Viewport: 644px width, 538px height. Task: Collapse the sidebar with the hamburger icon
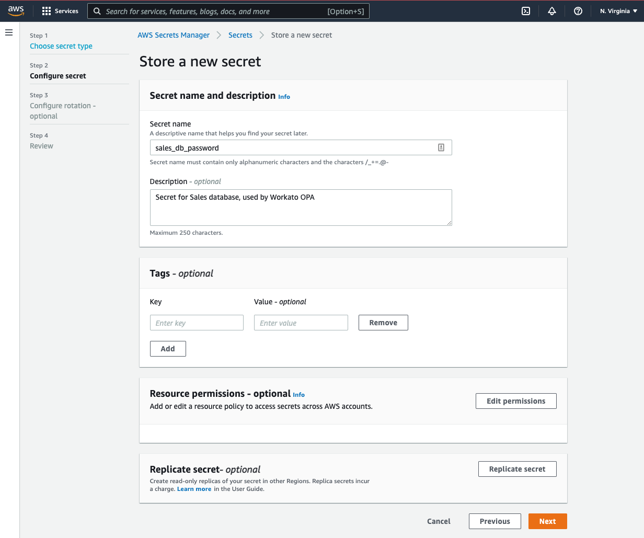click(x=9, y=32)
